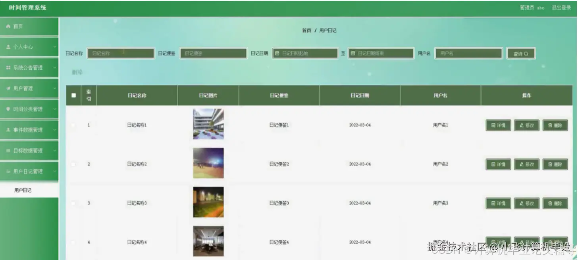Click the magnifier icon in 查询 button
The height and width of the screenshot is (260, 578).
(526, 54)
